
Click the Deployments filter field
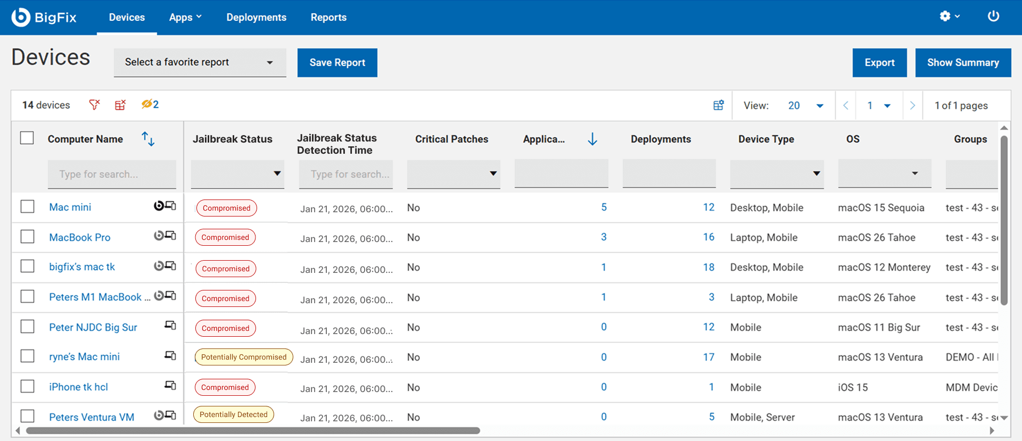coord(669,173)
